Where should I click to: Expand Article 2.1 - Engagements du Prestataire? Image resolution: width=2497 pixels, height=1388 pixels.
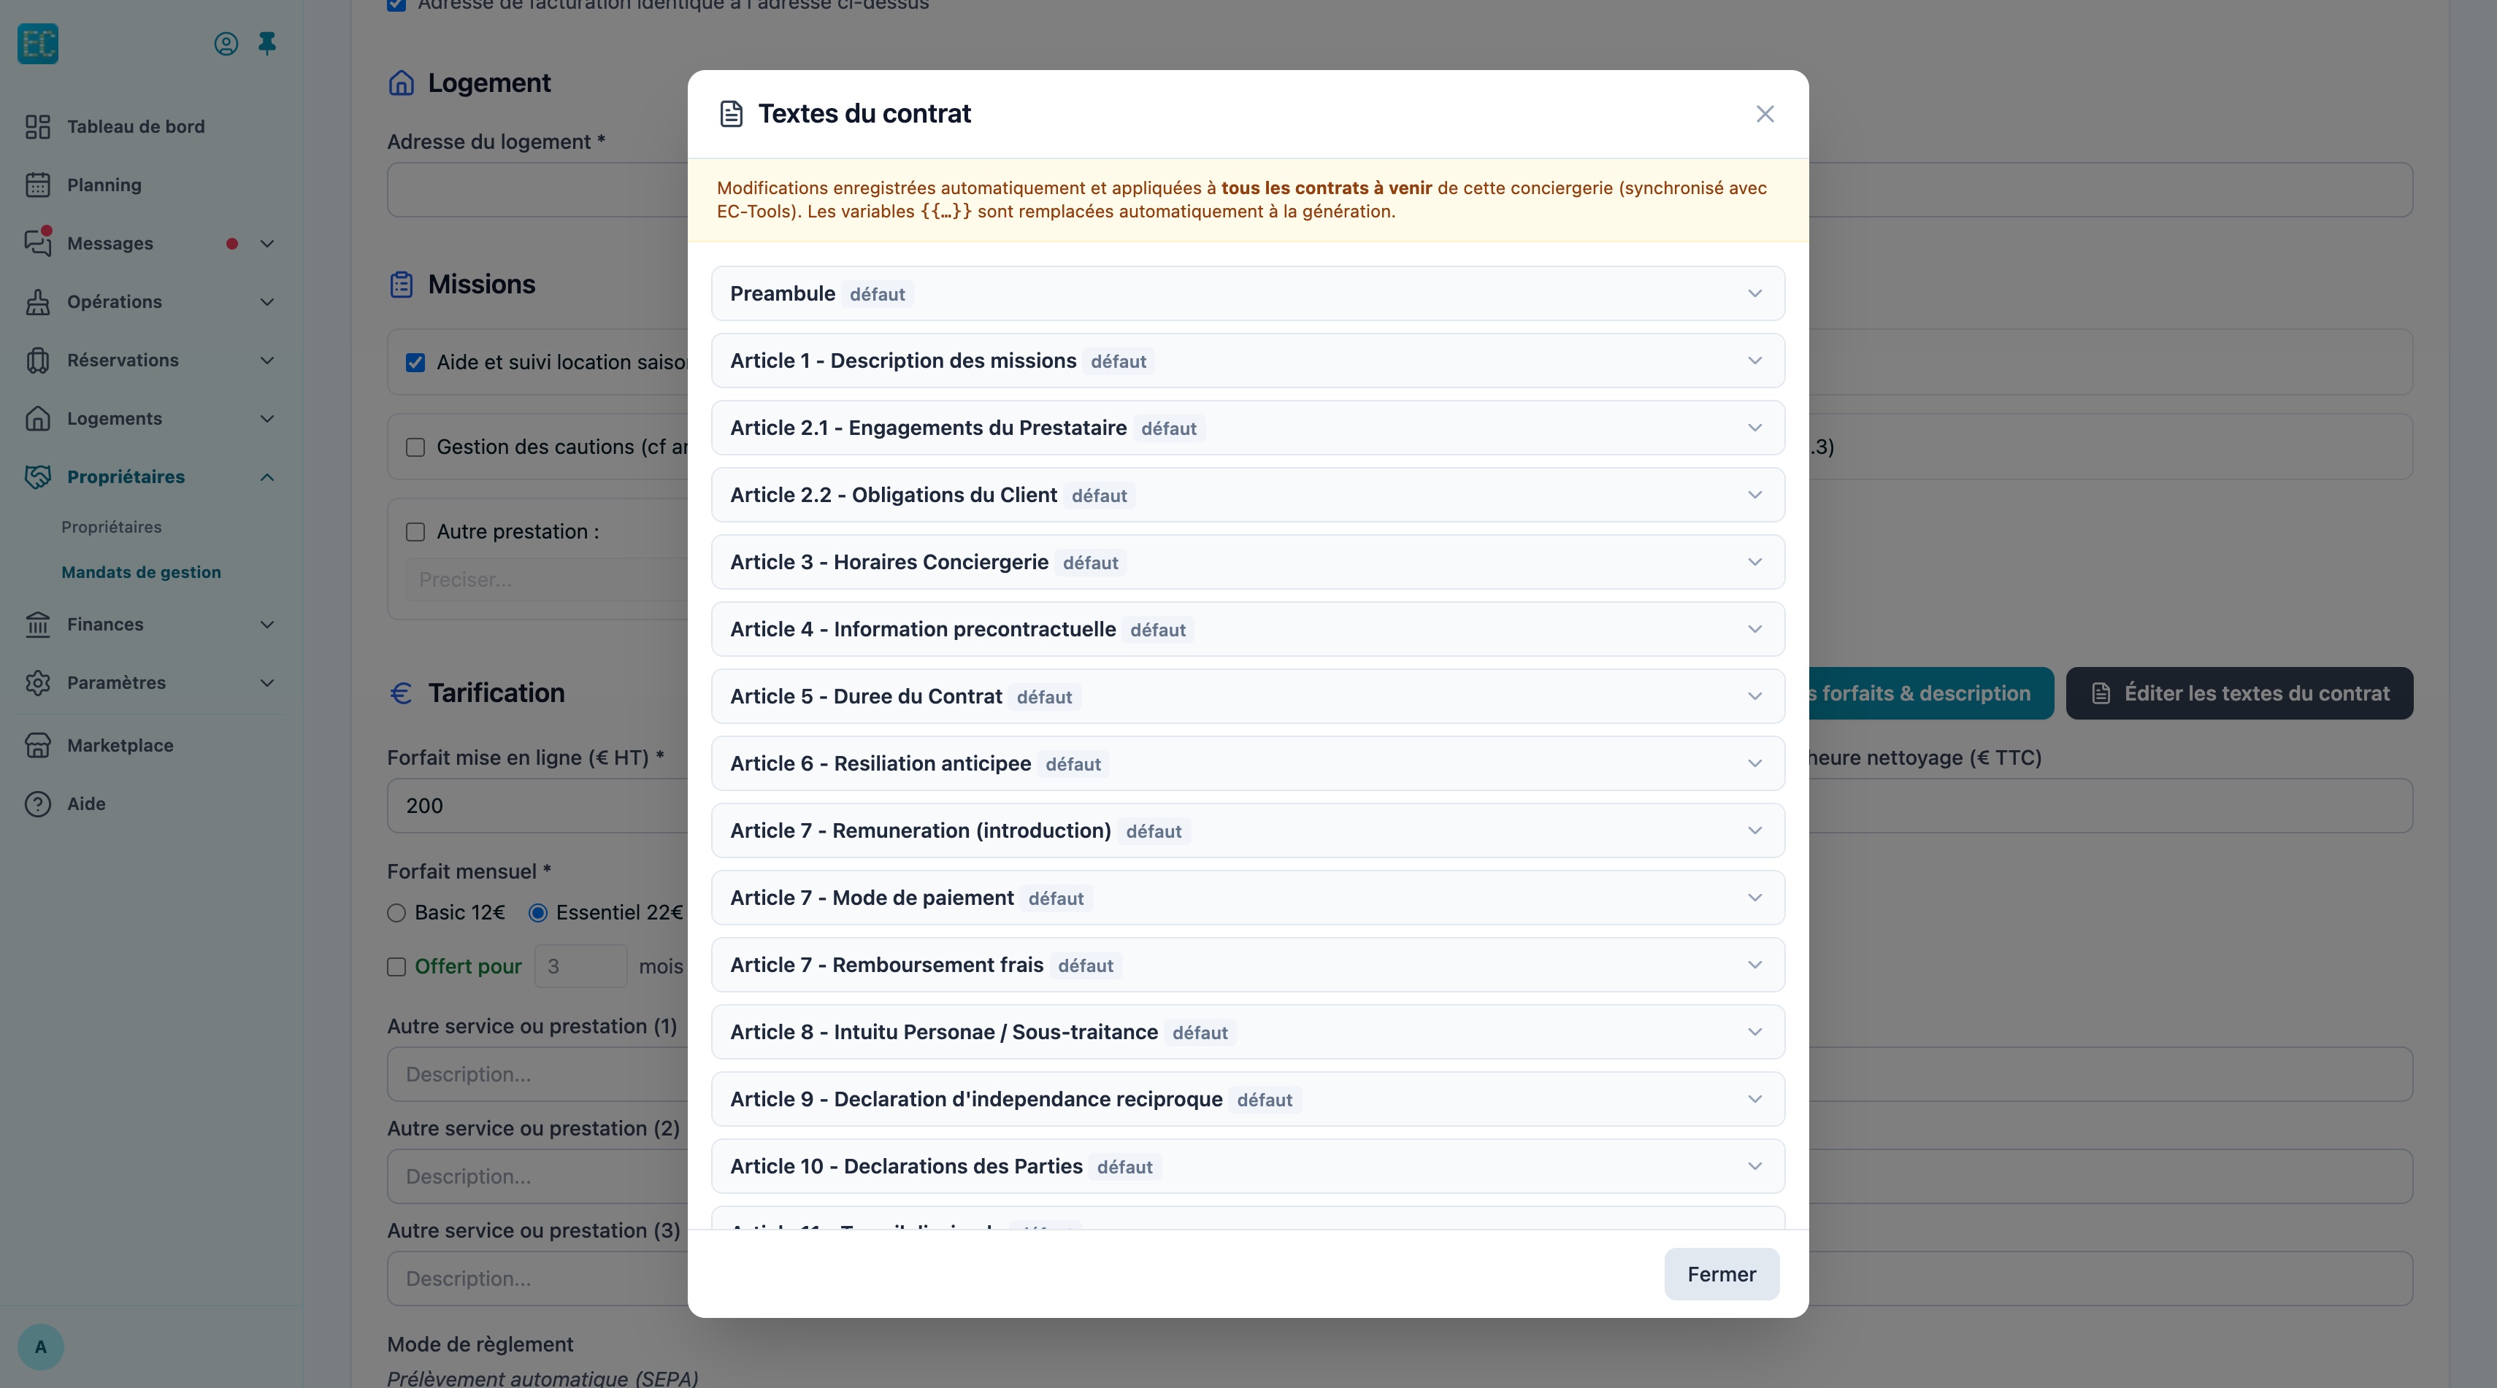(x=1248, y=428)
